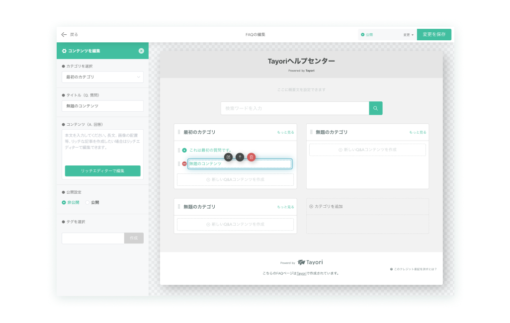Select the 公開 radio button in 公開設定
The image size is (510, 323).
pos(87,202)
